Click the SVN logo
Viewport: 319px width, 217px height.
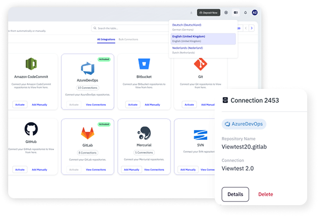point(201,135)
